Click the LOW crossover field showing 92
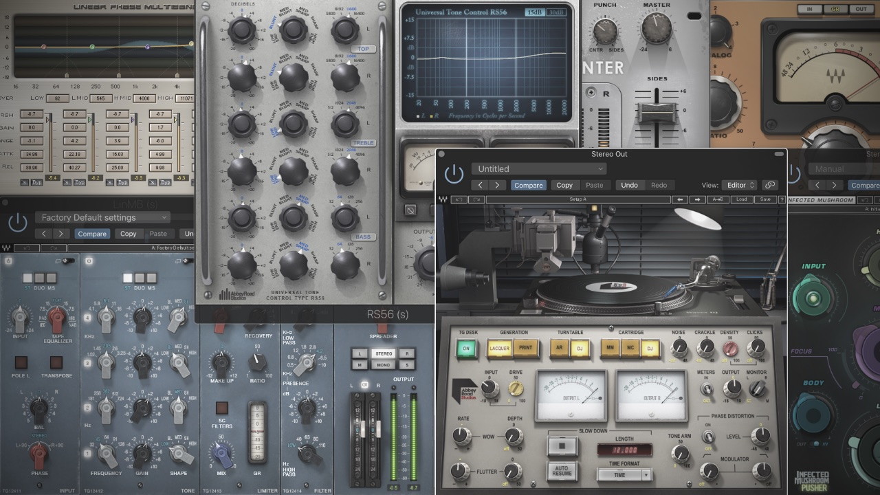 56,98
